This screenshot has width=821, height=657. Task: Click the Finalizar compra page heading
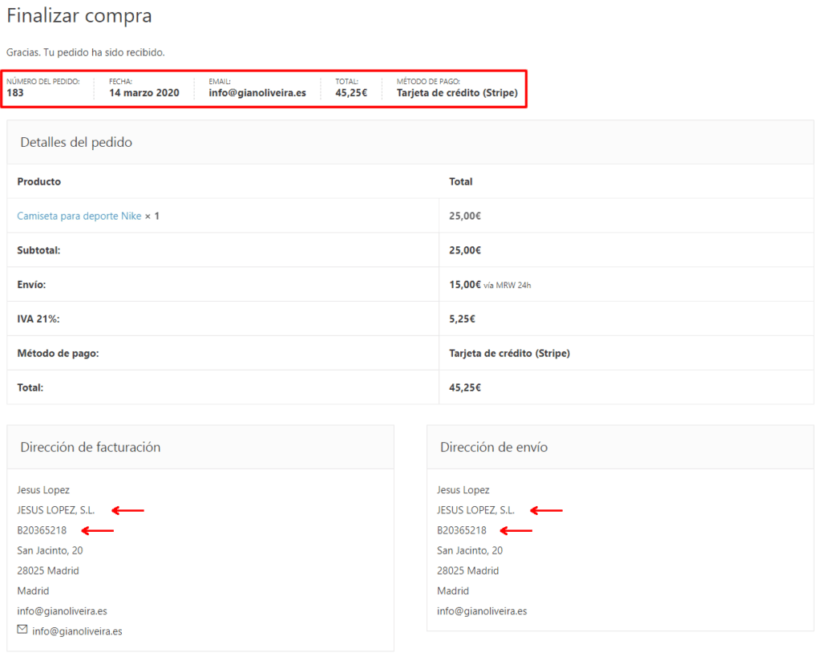point(79,15)
